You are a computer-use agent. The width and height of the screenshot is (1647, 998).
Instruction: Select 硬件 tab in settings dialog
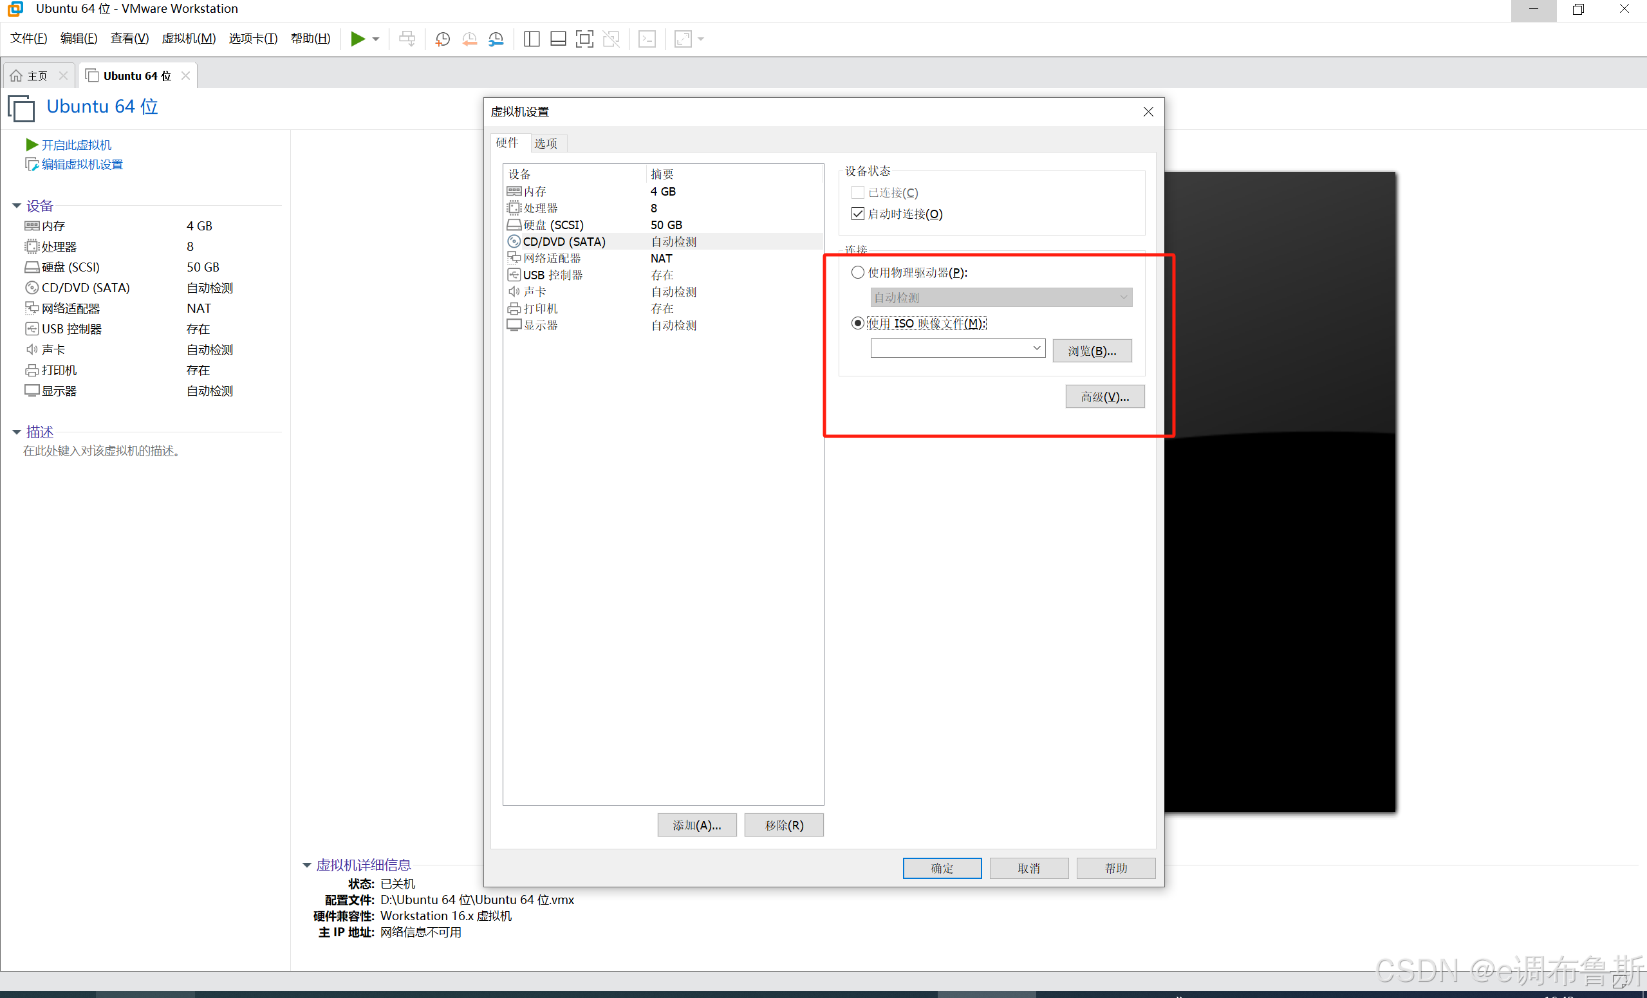[507, 142]
